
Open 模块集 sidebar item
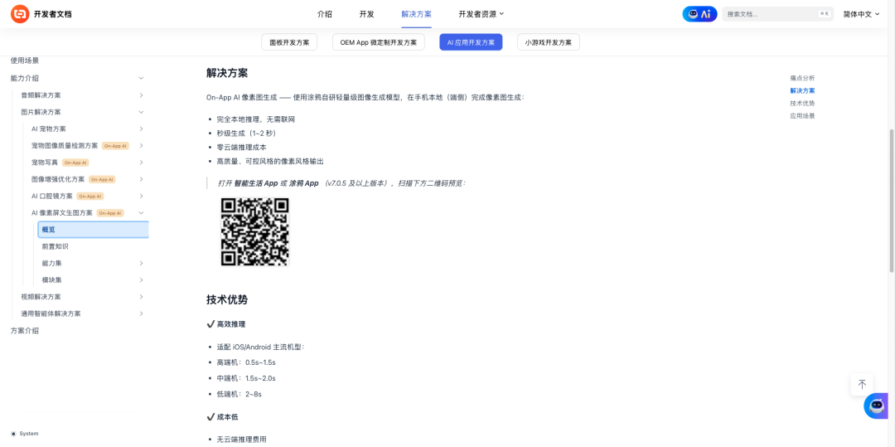tap(51, 280)
